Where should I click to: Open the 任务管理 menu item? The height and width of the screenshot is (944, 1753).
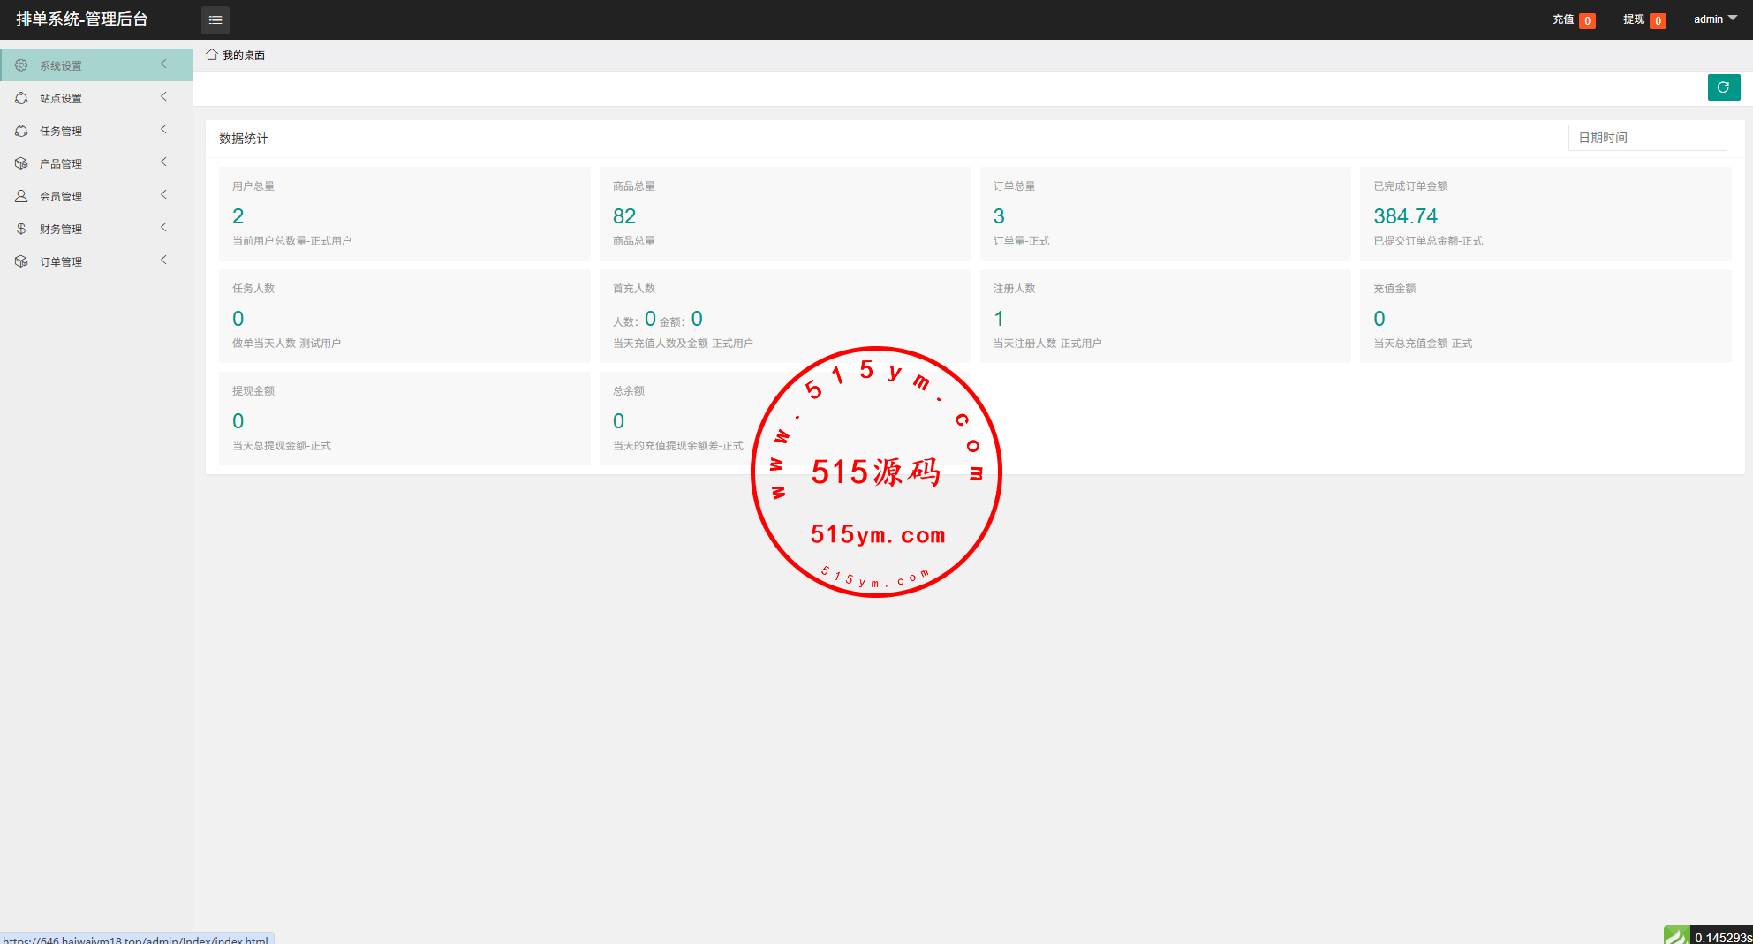pos(61,132)
